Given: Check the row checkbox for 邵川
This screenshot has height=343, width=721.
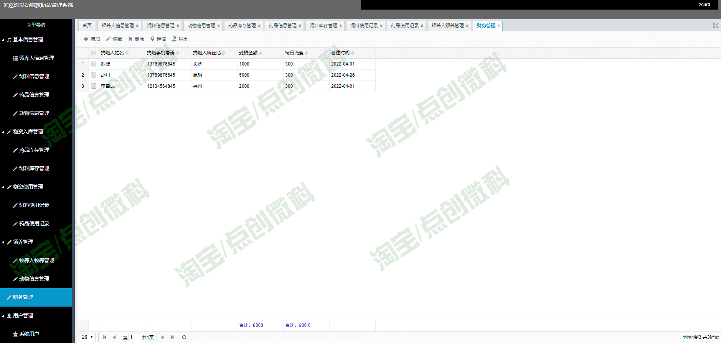Looking at the screenshot, I should pos(94,75).
